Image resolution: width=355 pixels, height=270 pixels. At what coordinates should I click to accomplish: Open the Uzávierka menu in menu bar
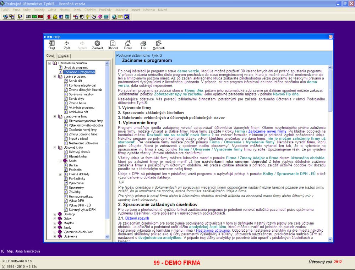point(121,10)
